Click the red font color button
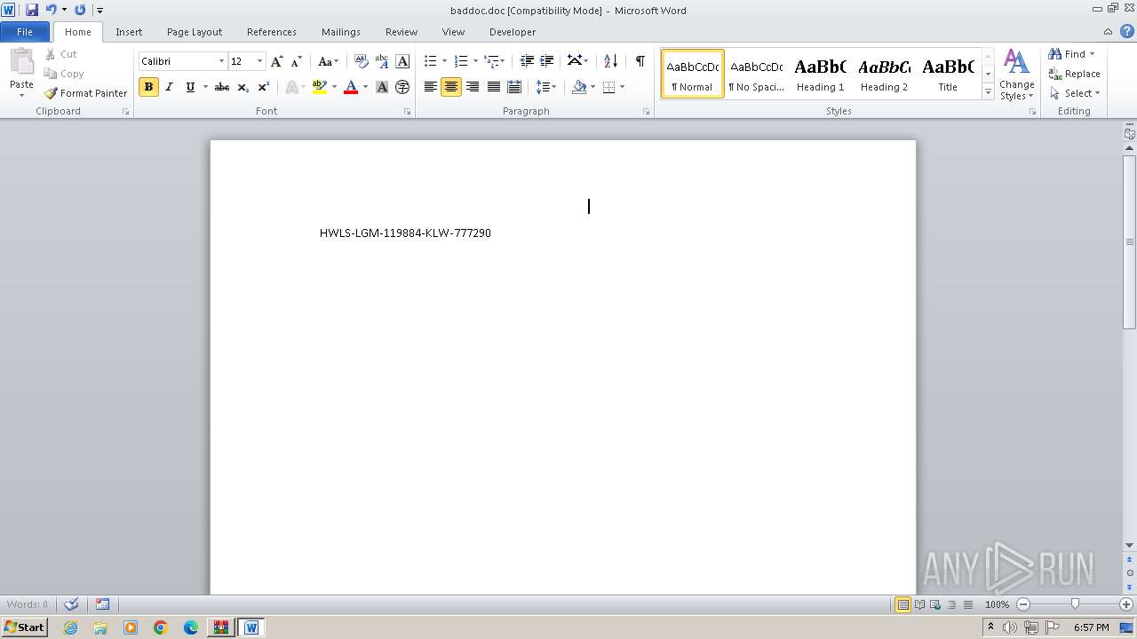 (x=351, y=87)
